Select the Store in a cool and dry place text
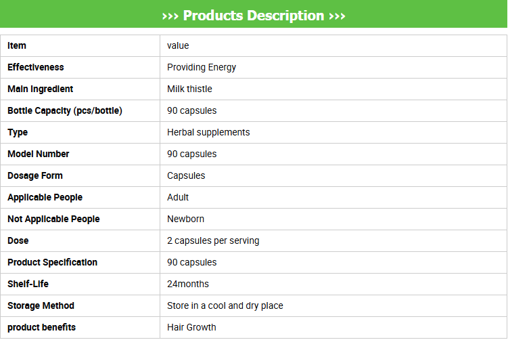The image size is (508, 340). click(225, 305)
